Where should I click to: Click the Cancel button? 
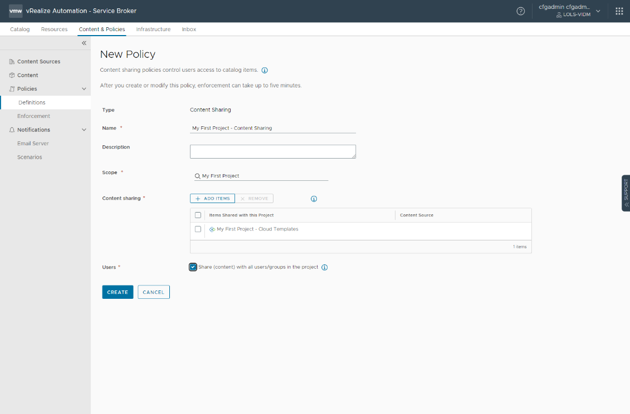154,292
